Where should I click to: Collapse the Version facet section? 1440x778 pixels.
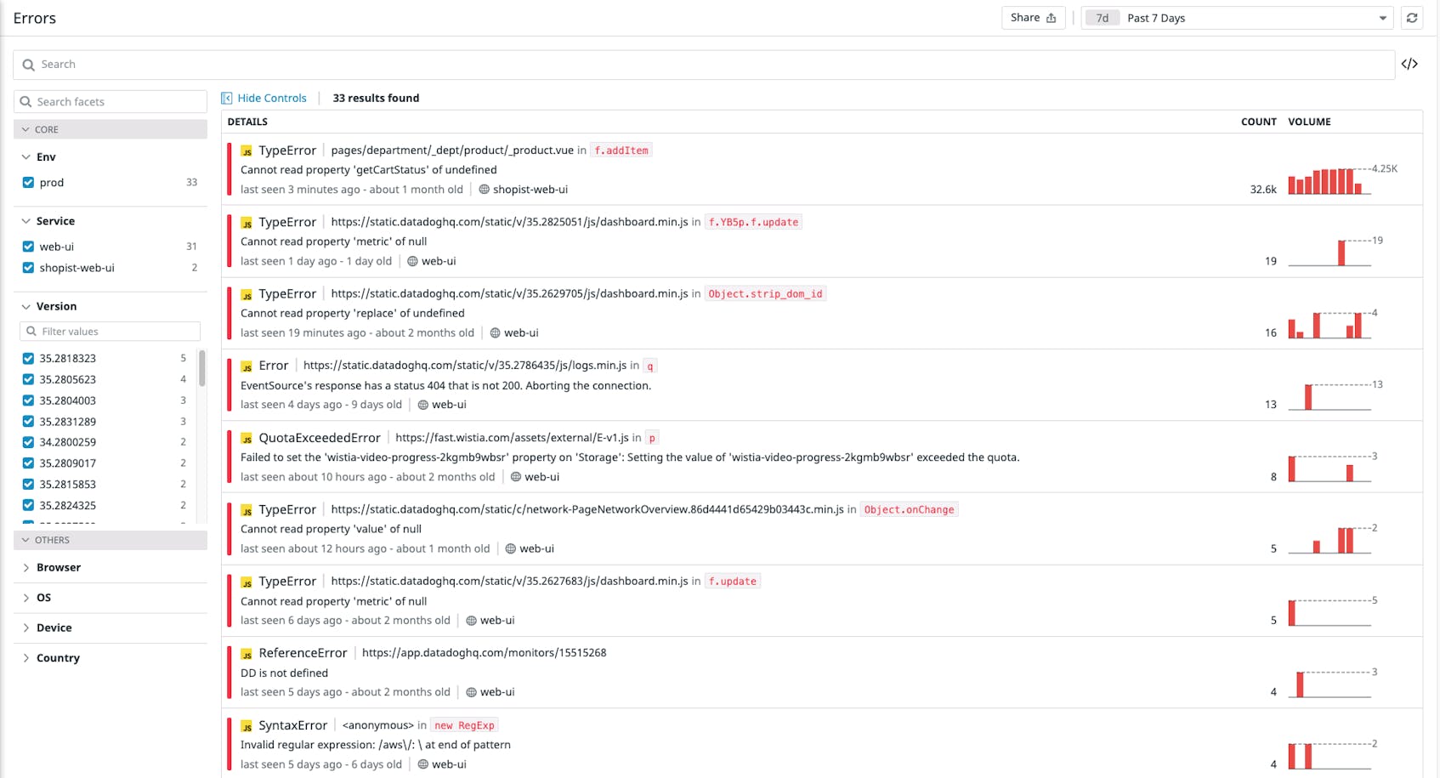pos(25,306)
